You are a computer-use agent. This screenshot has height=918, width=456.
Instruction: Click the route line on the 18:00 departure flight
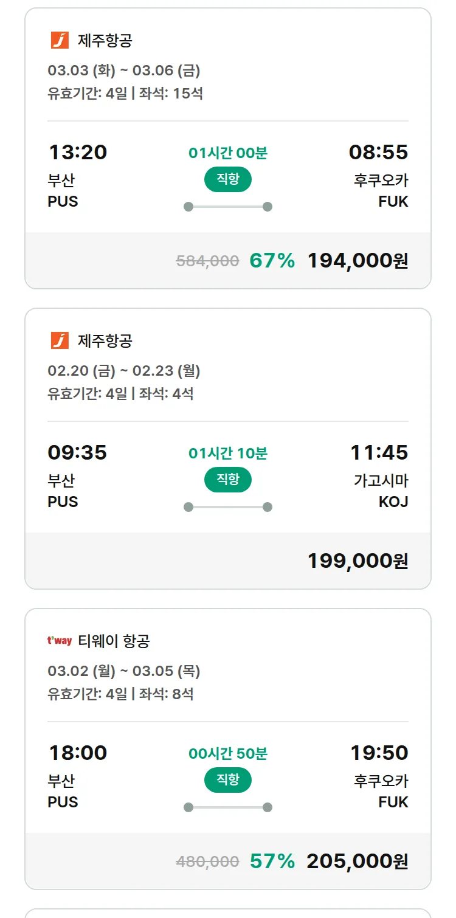227,807
